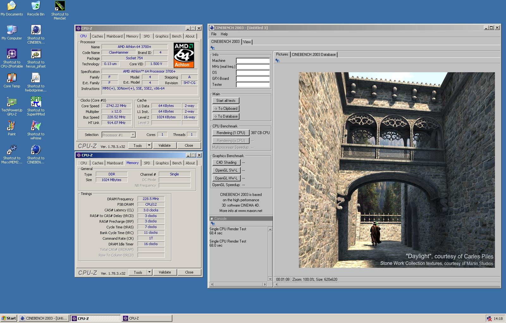
Task: Select Shortcut to hwbotprime icon
Action: pyautogui.click(x=36, y=82)
